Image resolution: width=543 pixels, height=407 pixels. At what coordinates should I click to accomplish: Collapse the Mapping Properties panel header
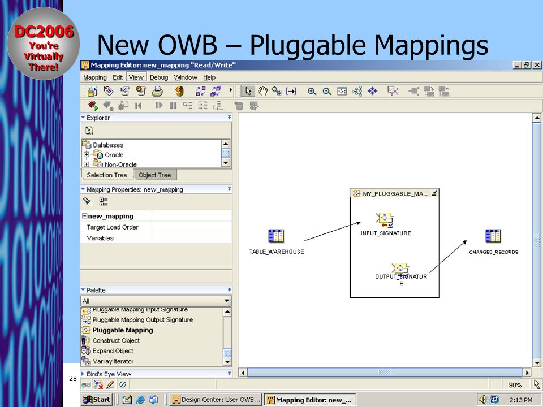[83, 189]
